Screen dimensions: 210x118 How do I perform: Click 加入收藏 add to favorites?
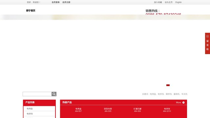coord(158,2)
